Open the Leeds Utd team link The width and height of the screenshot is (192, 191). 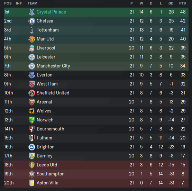pos(47,165)
